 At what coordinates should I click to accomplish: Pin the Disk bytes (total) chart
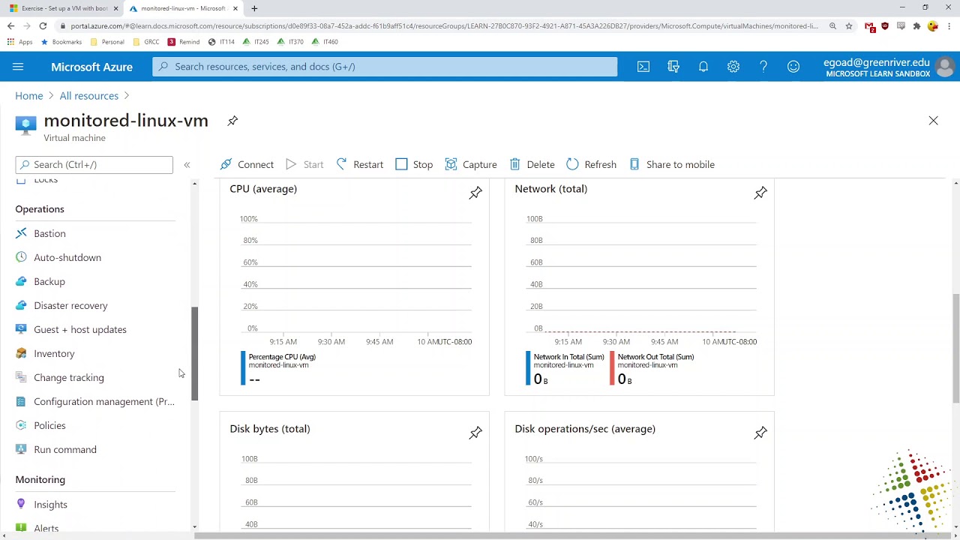[475, 433]
